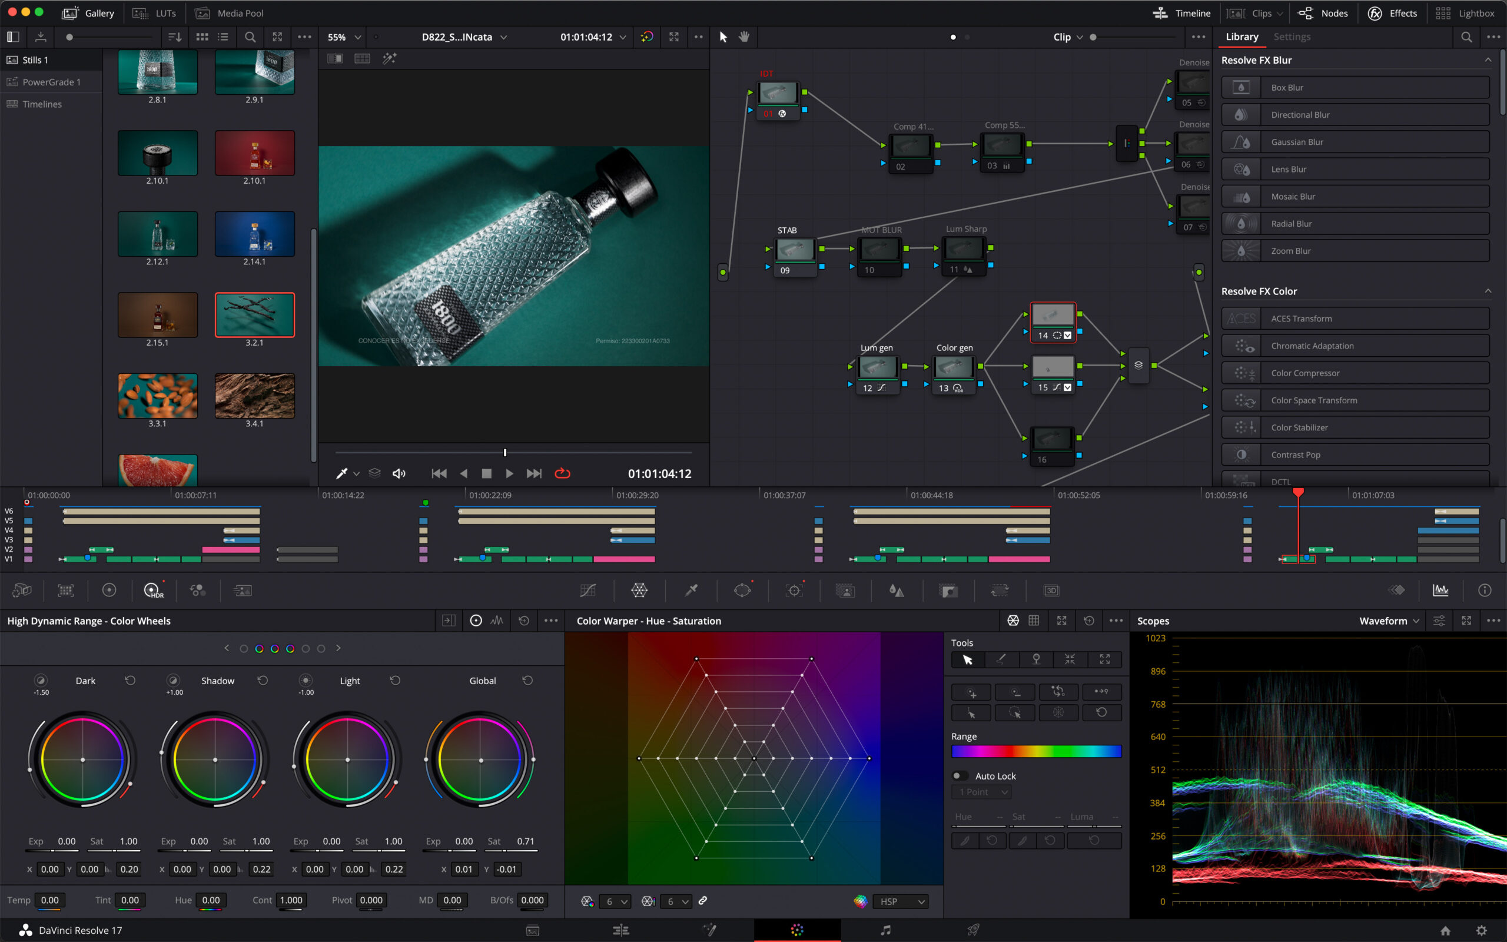Switch to the Settings tab in effects
The height and width of the screenshot is (942, 1507).
pos(1292,37)
